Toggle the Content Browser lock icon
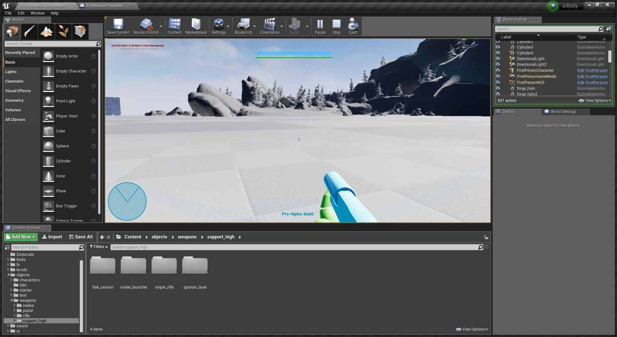The width and height of the screenshot is (617, 337). tap(486, 237)
